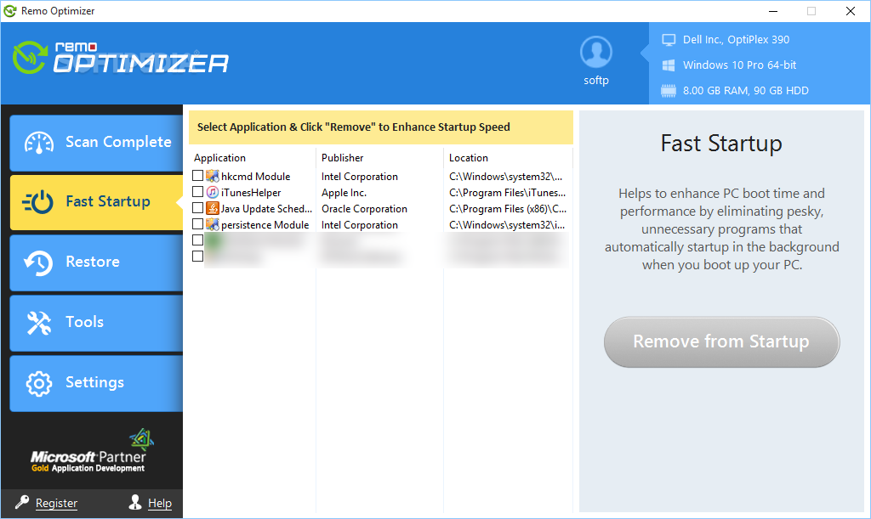871x519 pixels.
Task: Check the sixth blurred entry checkbox
Action: click(x=197, y=257)
